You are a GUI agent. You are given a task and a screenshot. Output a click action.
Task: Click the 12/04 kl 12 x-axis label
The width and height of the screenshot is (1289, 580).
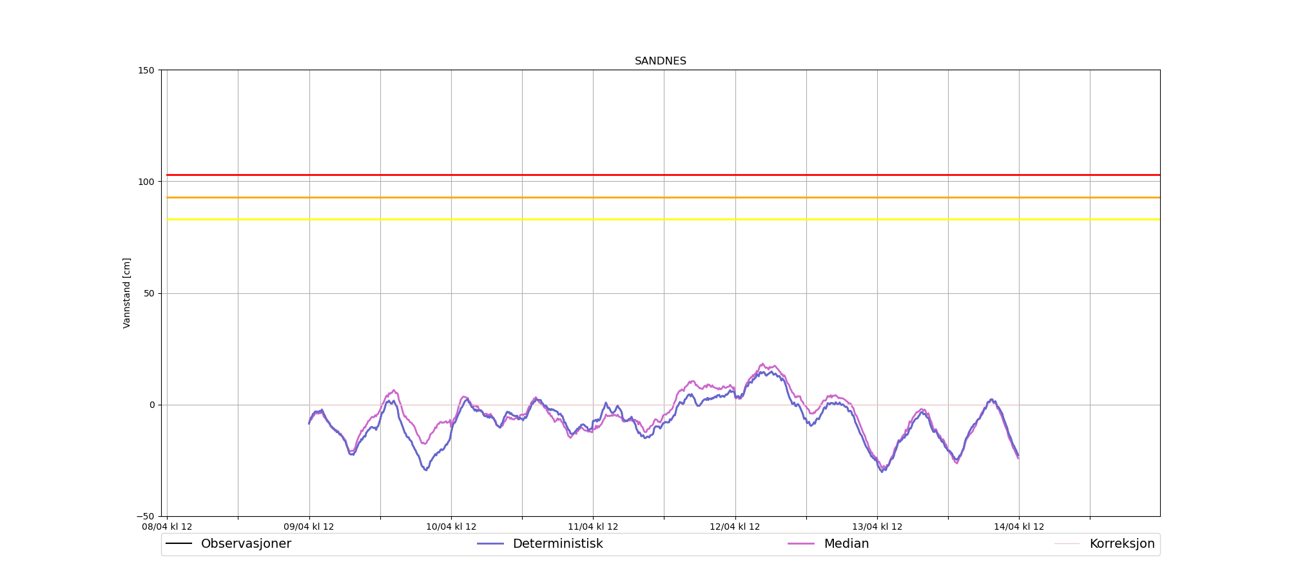735,527
